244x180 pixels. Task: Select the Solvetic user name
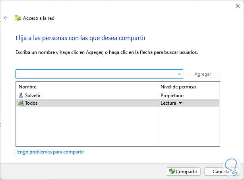click(33, 95)
